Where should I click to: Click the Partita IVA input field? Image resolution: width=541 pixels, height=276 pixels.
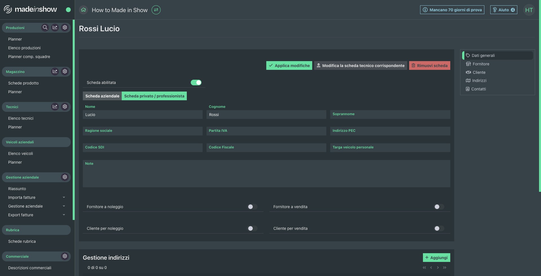(x=266, y=131)
